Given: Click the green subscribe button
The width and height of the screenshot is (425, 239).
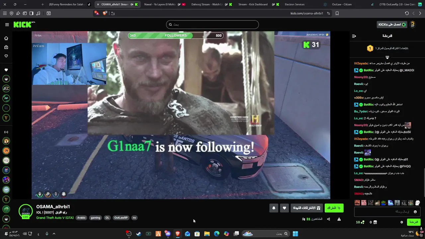Looking at the screenshot, I should point(334,208).
